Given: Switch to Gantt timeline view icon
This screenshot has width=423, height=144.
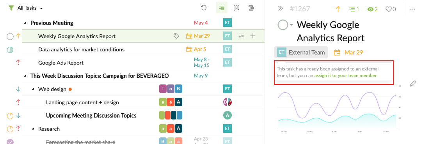Looking at the screenshot, I should coord(251,8).
